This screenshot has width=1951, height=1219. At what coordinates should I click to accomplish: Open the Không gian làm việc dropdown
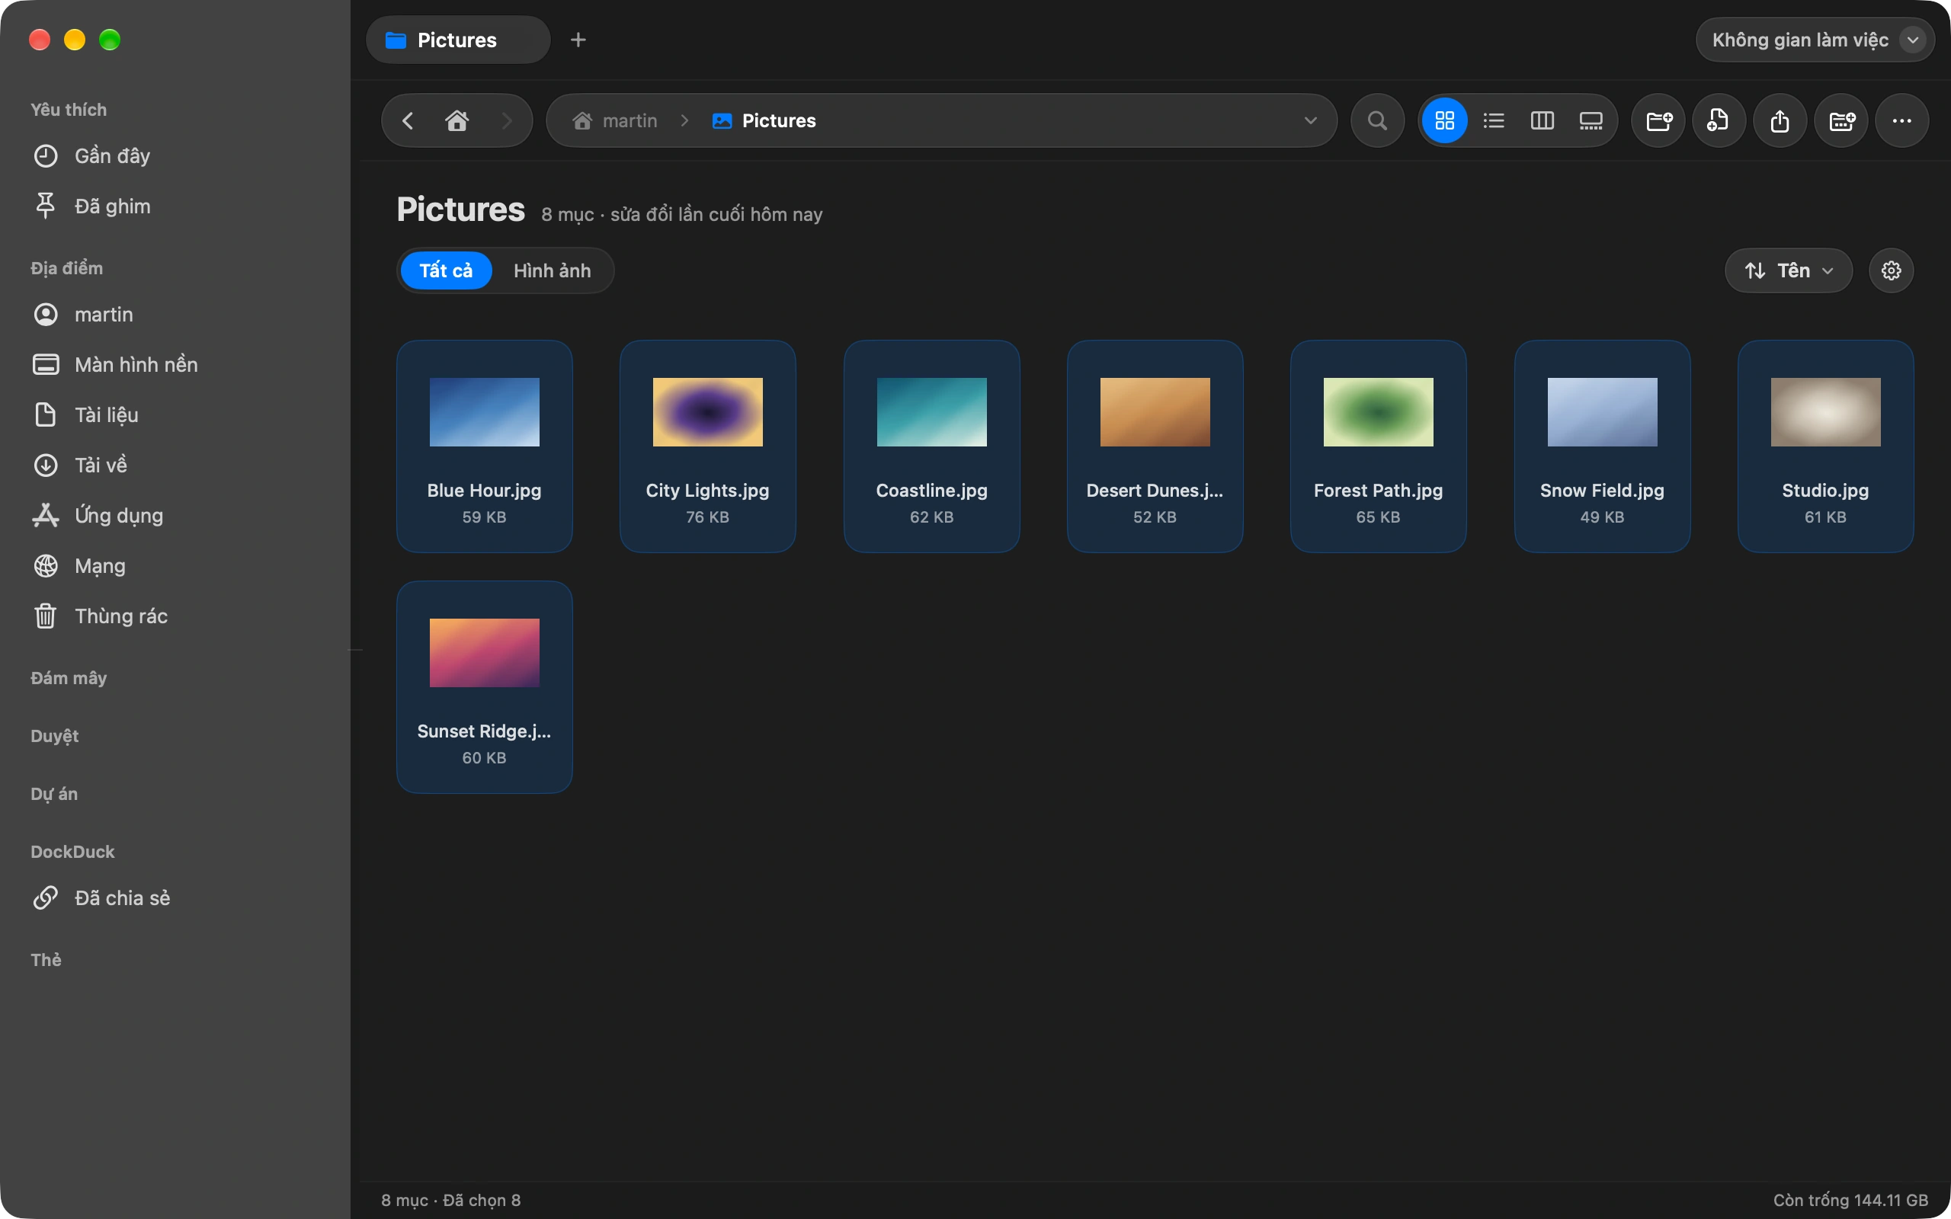pos(1815,40)
